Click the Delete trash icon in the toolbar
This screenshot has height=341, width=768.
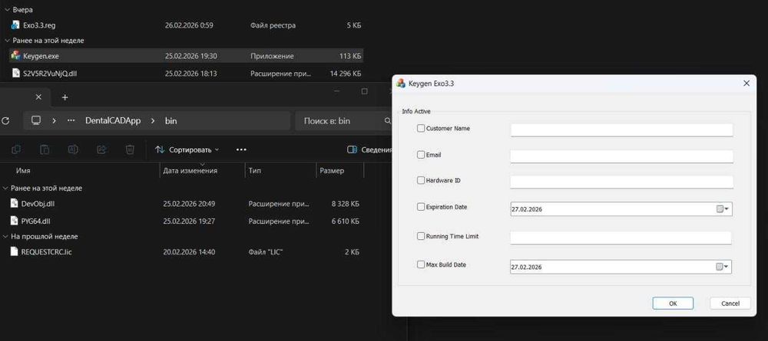(130, 149)
